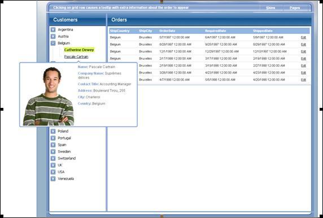The width and height of the screenshot is (323, 218).
Task: Edit the order dated 8/28/1997
Action: 303,45
